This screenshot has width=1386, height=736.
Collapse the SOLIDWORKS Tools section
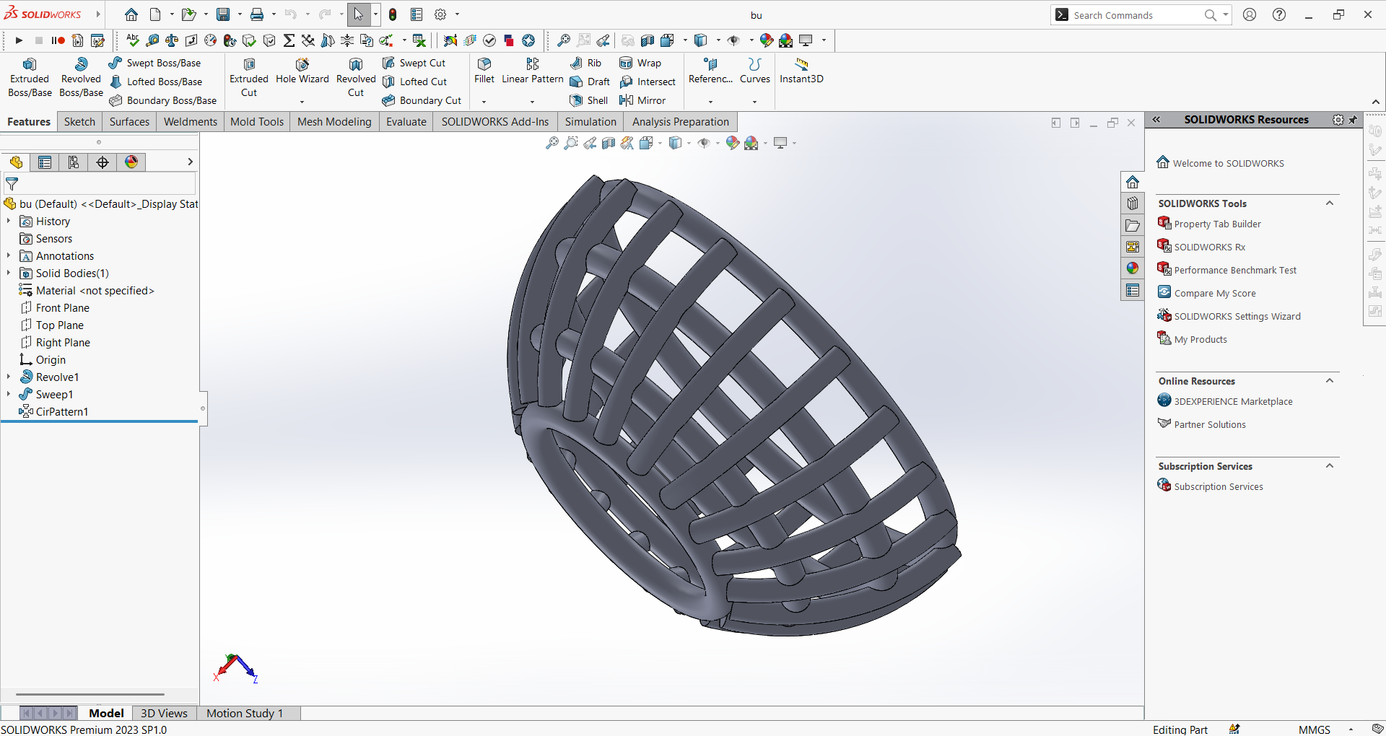[x=1330, y=203]
